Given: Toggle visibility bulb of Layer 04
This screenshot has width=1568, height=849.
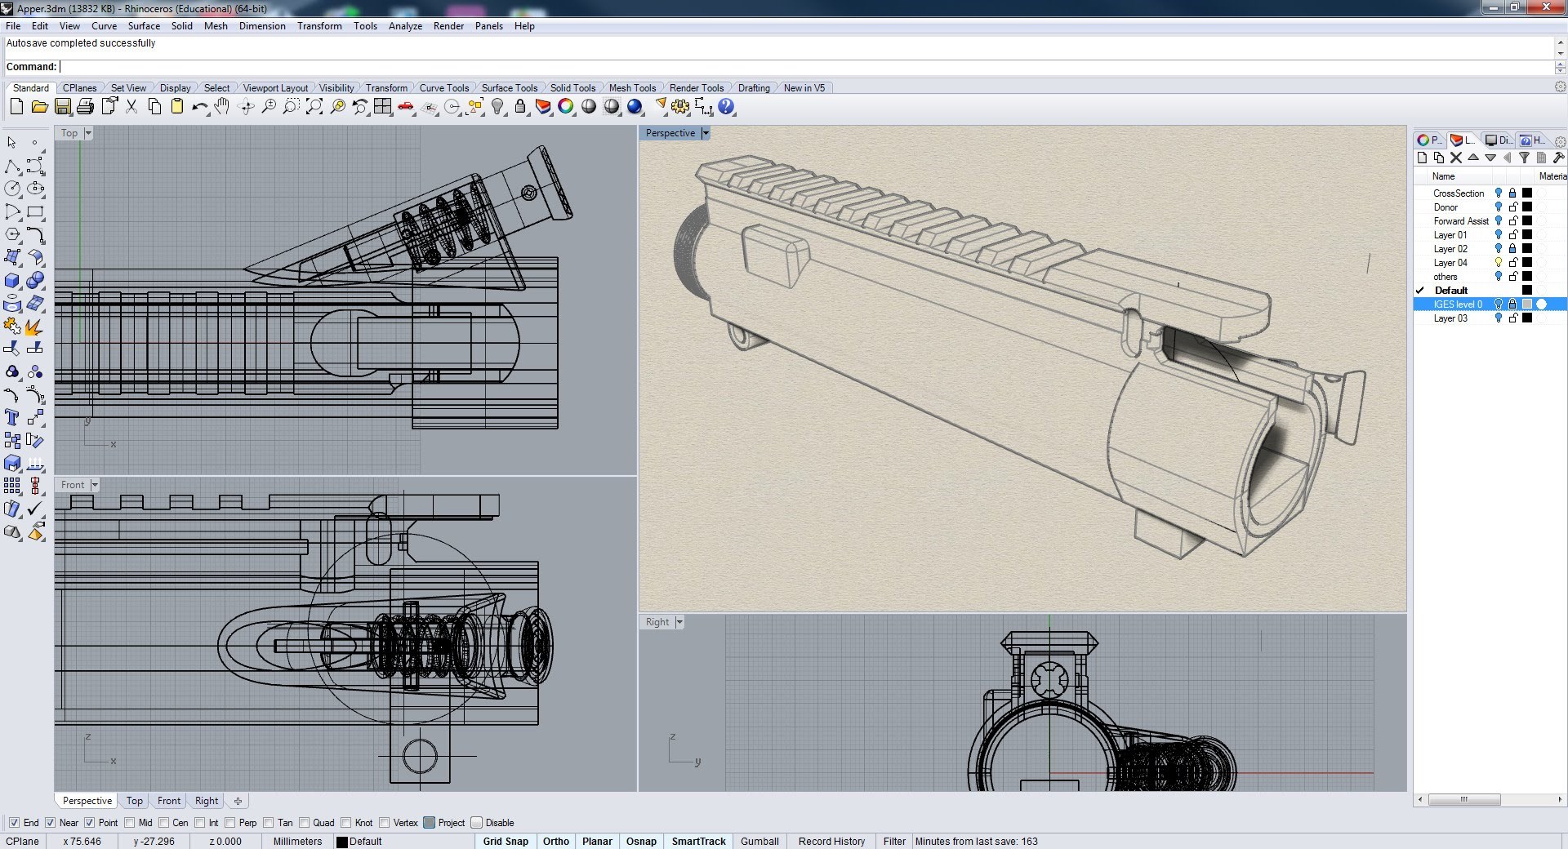Looking at the screenshot, I should coord(1499,263).
